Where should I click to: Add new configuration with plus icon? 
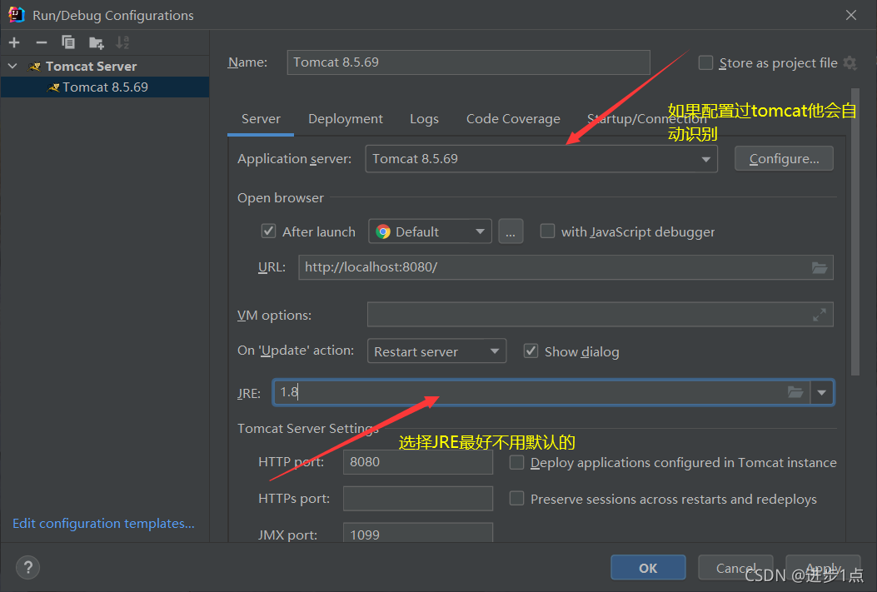(x=14, y=42)
